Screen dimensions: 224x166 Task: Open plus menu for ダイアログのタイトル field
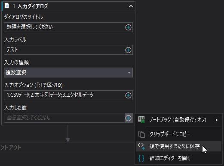128,27
